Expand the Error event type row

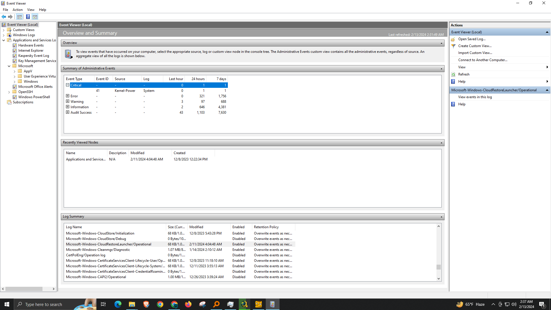pos(68,96)
